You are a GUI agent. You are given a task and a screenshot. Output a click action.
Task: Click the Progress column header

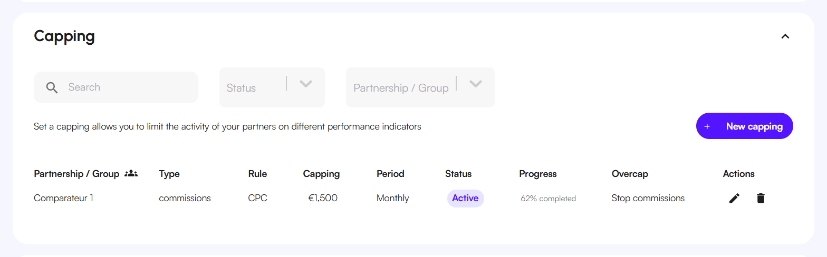click(538, 174)
